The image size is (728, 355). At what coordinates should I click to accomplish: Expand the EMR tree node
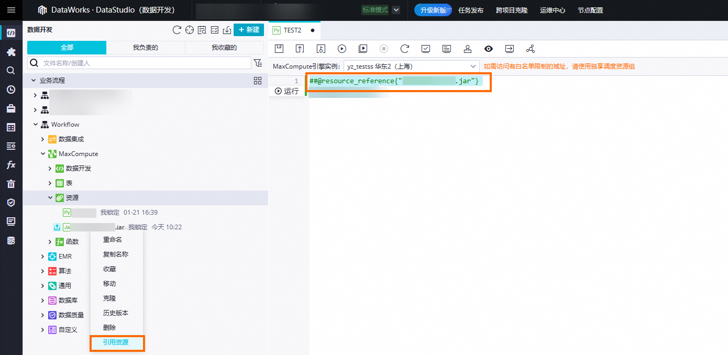43,257
